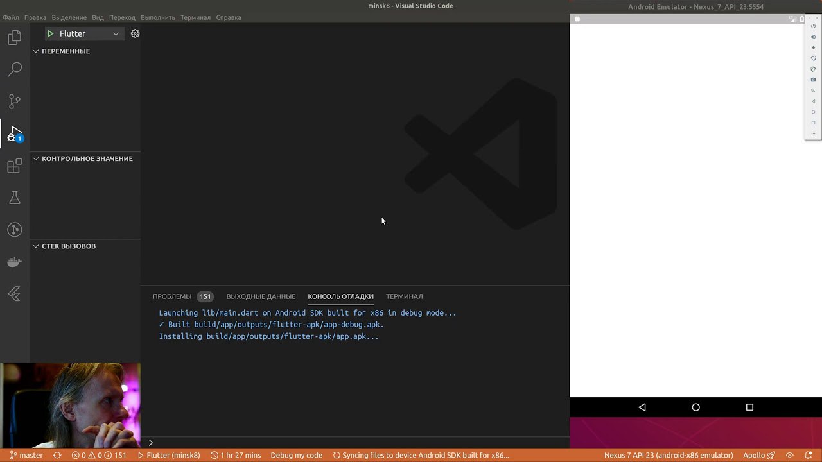The width and height of the screenshot is (822, 462).
Task: Switch to the ВЫХОДНЫЕ ДАННЫЕ tab
Action: click(261, 296)
